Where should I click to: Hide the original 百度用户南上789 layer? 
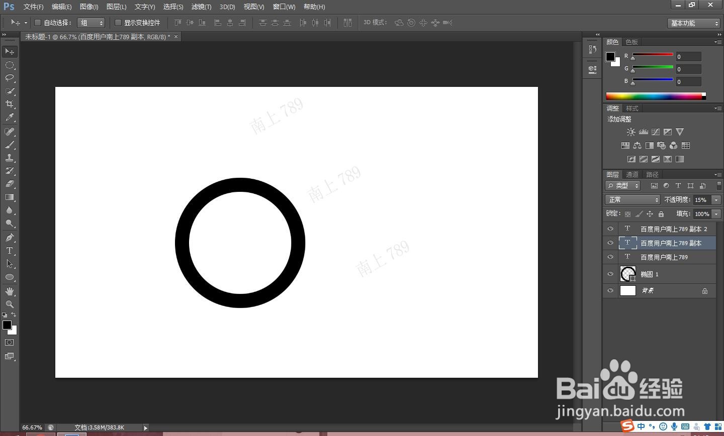pos(610,257)
